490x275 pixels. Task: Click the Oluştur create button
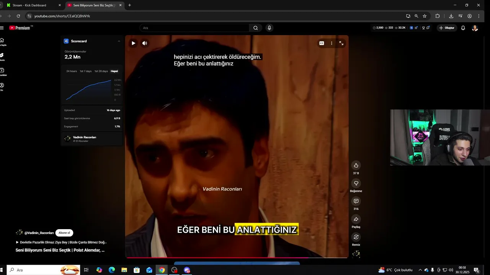(447, 28)
